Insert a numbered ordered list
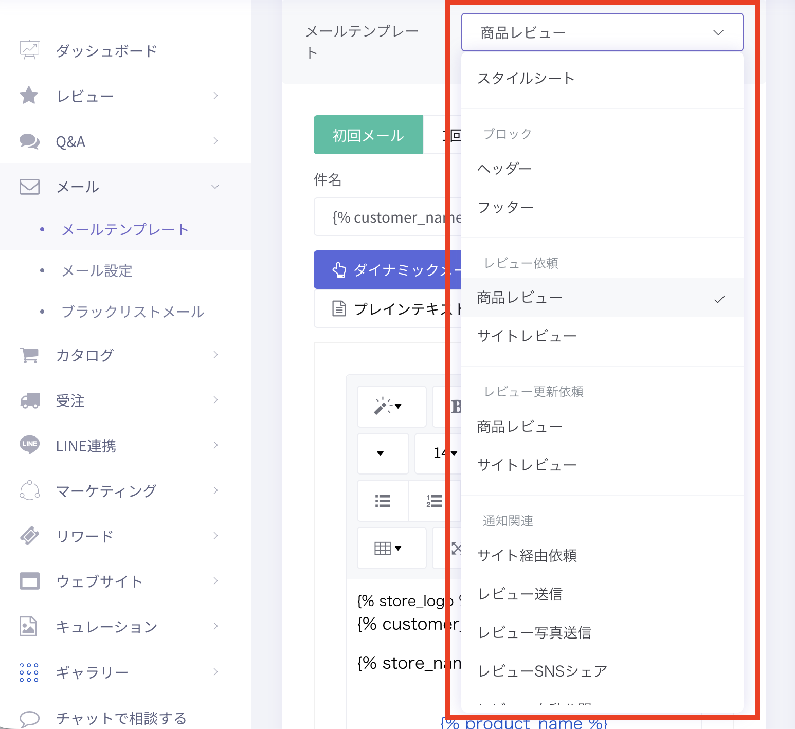 coord(433,501)
